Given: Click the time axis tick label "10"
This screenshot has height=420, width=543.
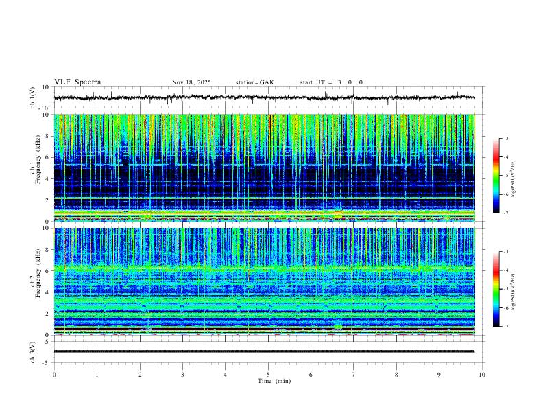Looking at the screenshot, I should pyautogui.click(x=482, y=375).
